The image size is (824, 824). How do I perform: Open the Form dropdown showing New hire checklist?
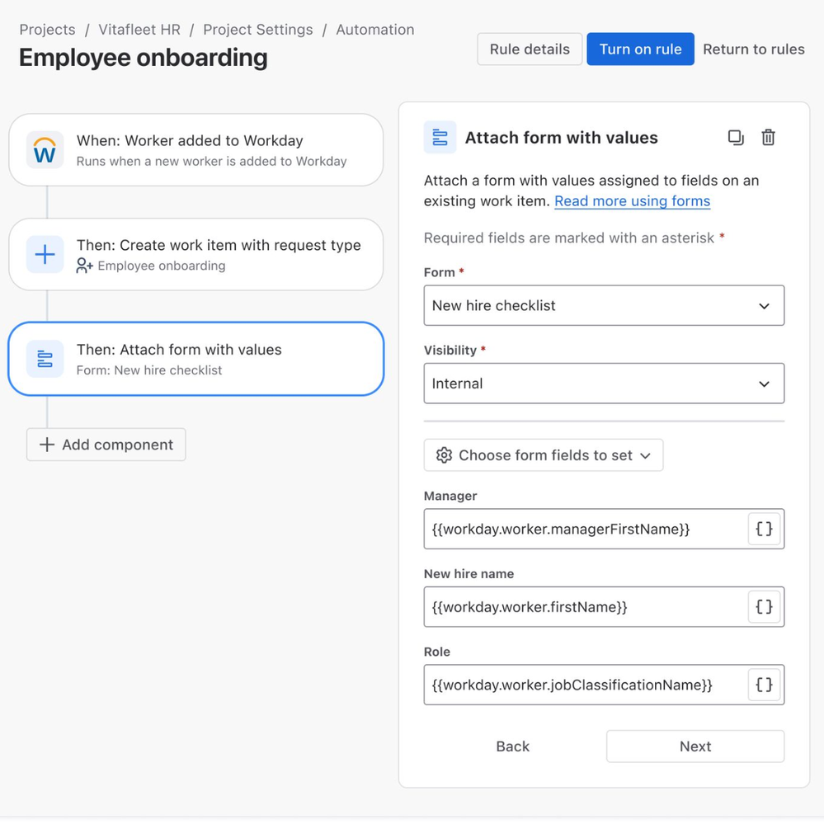pos(604,305)
